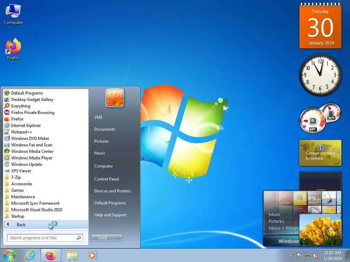Screen dimensions: 350x262
Task: Expand the Accessories folder
Action: click(46, 184)
